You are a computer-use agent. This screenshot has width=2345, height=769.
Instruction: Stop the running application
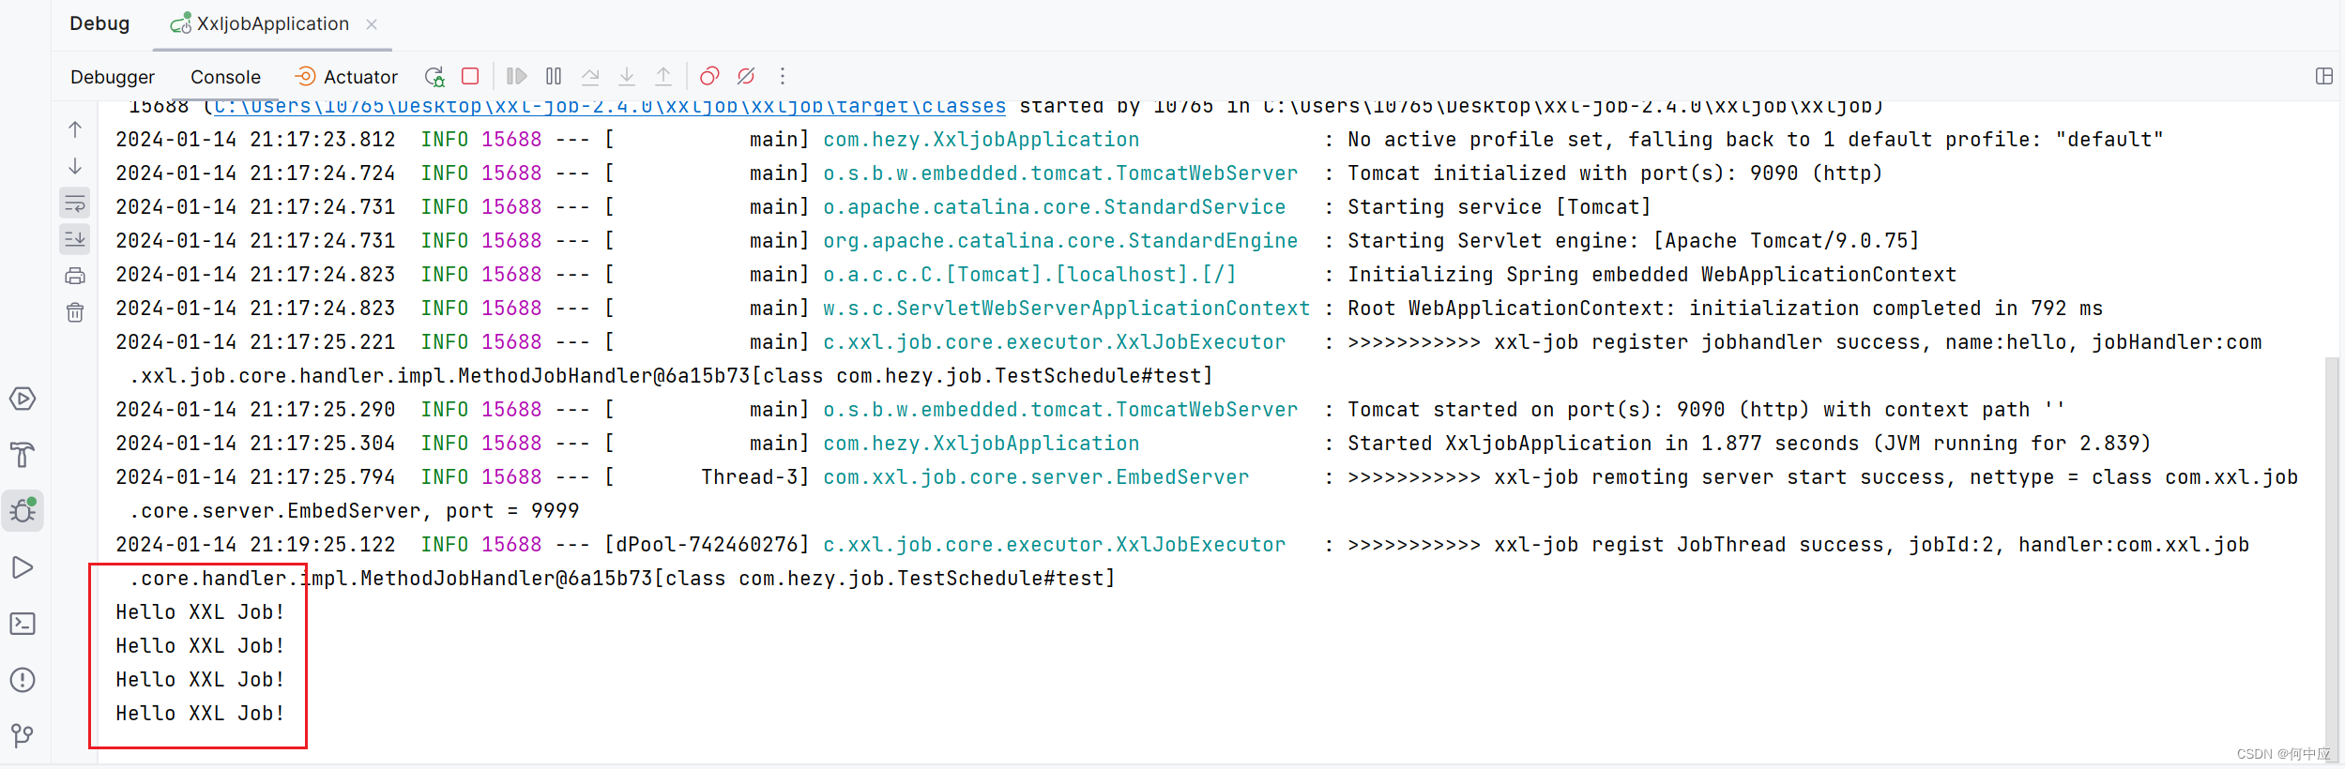471,76
